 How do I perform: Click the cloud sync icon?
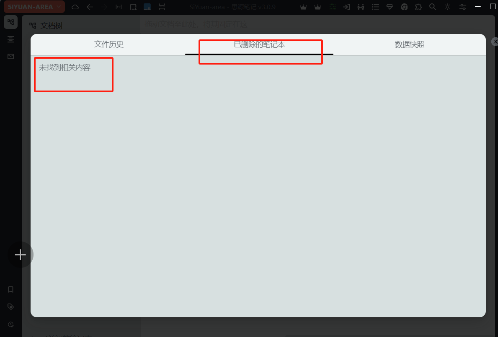tap(75, 7)
